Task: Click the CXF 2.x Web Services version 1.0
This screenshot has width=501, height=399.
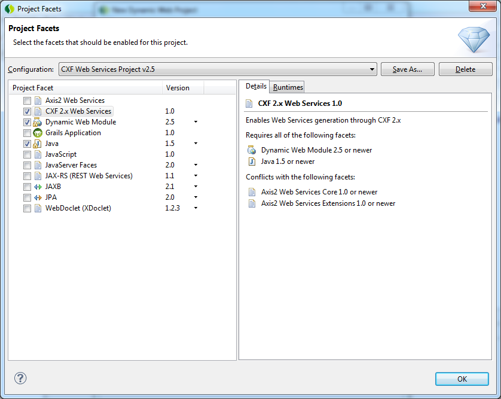Action: tap(170, 111)
